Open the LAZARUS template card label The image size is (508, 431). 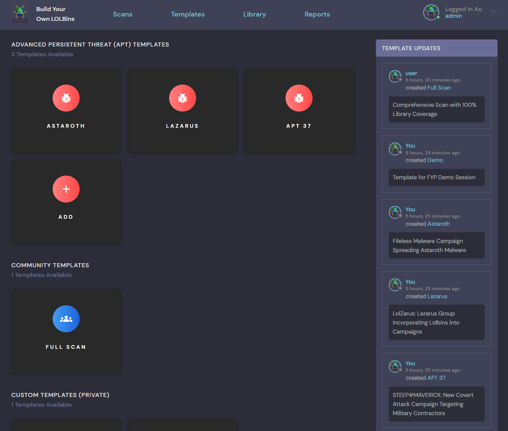[x=182, y=126]
